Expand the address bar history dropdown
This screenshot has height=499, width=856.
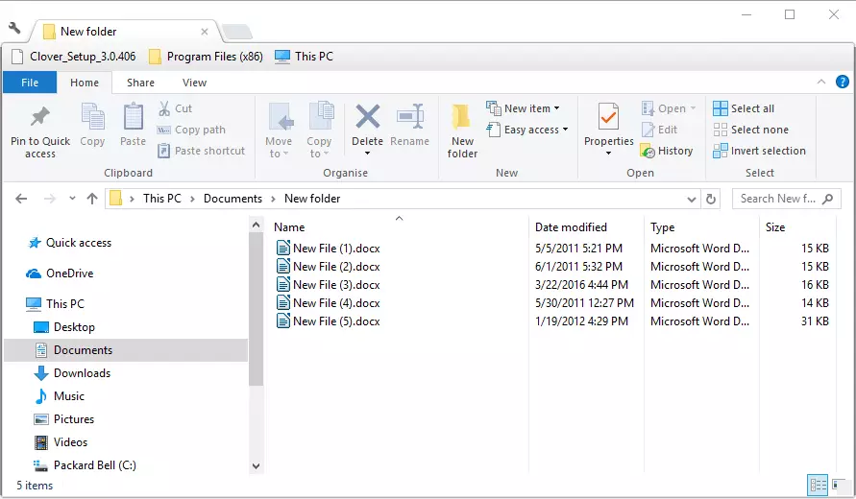691,199
